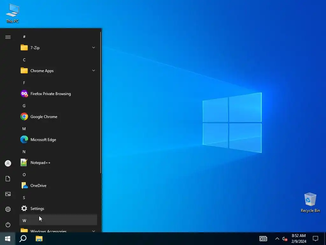Open the Recycle Bin desktop icon
326x245 pixels.
310,203
